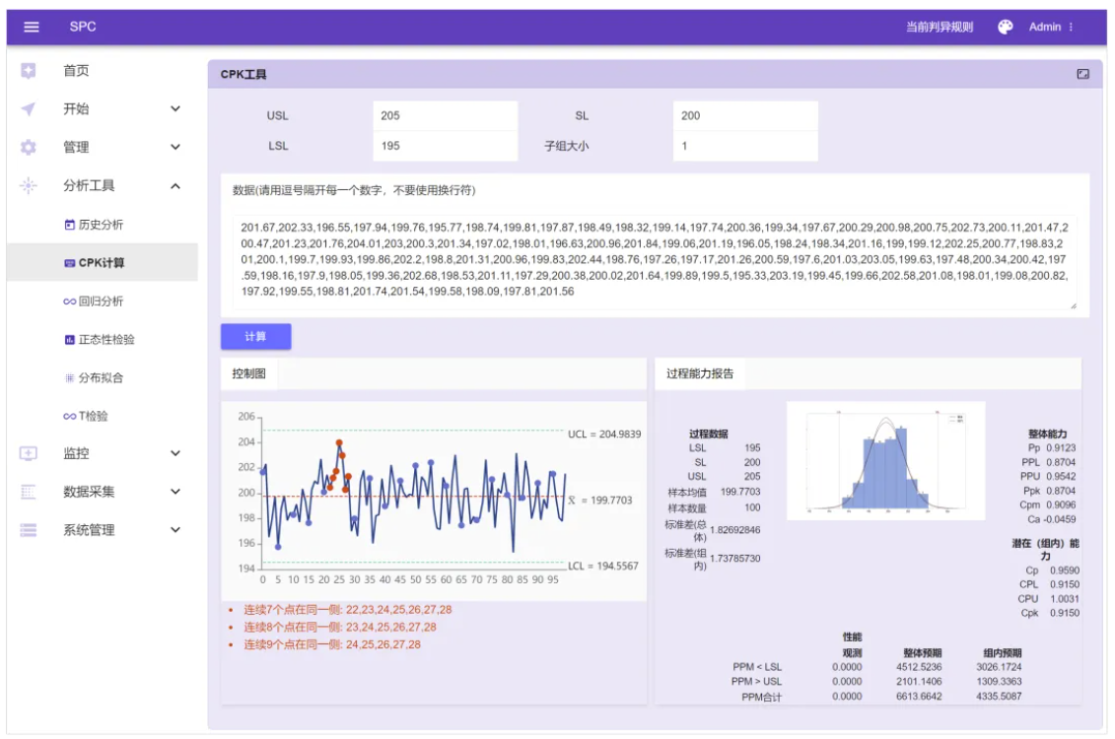
Task: Open the Admin user dropdown
Action: coord(1051,27)
